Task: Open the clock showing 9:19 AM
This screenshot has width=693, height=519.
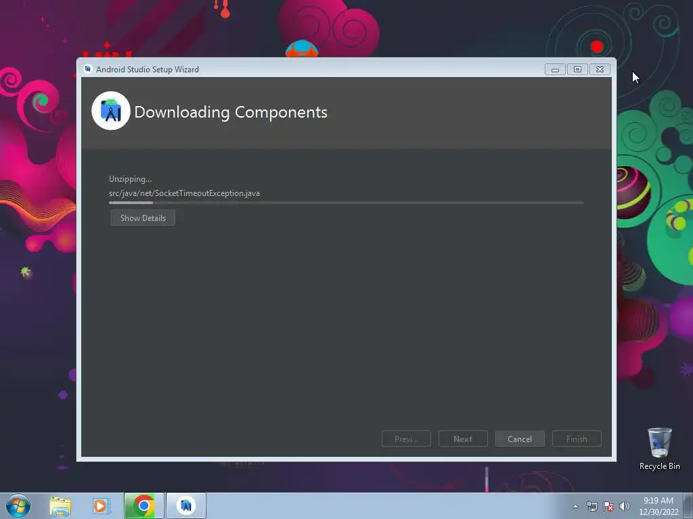Action: click(658, 506)
